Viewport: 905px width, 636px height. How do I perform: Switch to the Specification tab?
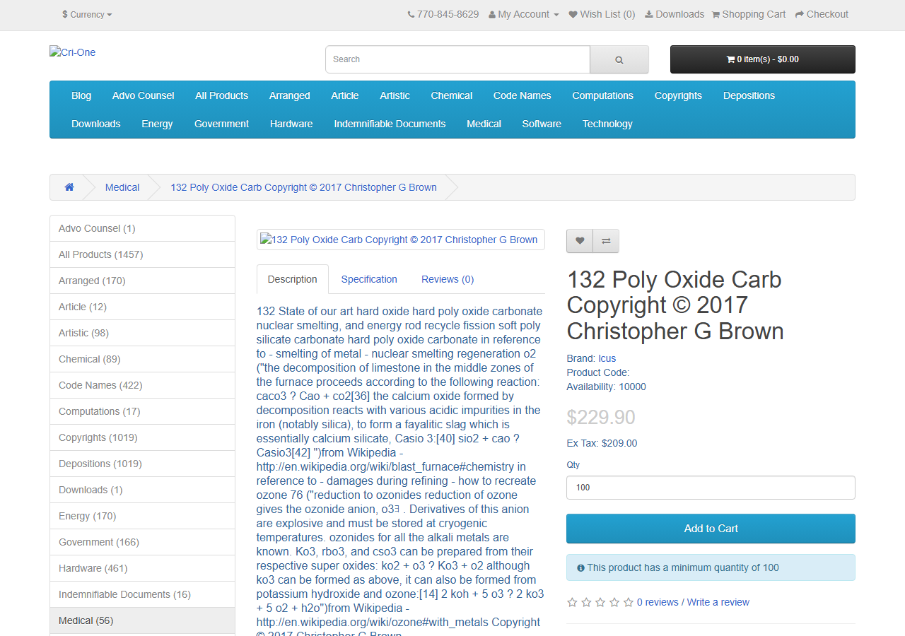[x=369, y=279]
